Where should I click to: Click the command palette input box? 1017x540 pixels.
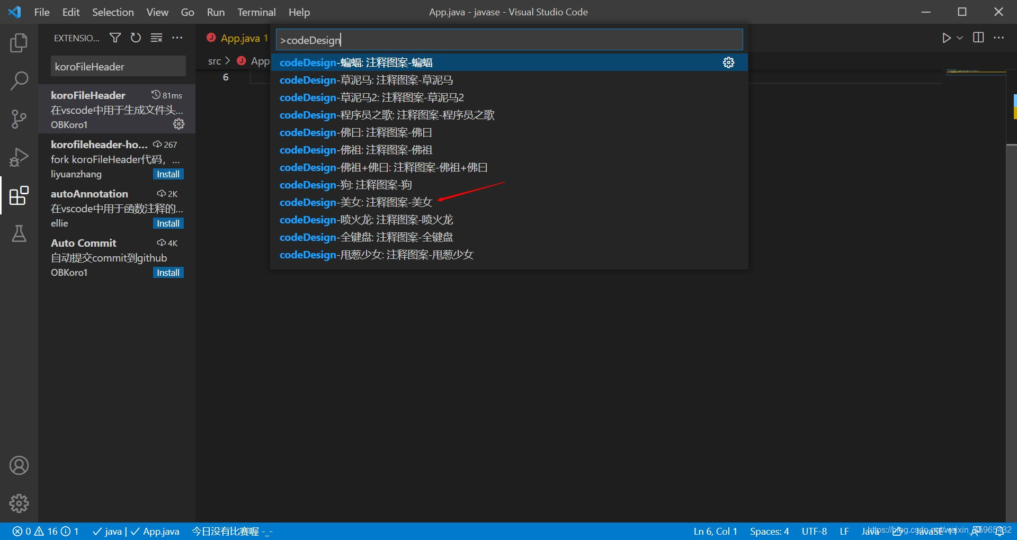pos(509,40)
